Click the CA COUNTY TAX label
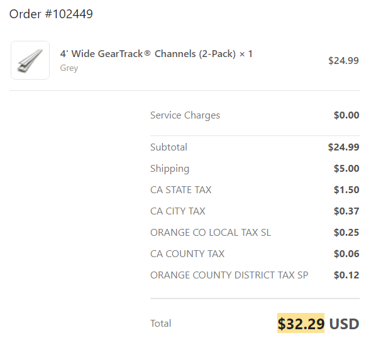 click(x=187, y=254)
